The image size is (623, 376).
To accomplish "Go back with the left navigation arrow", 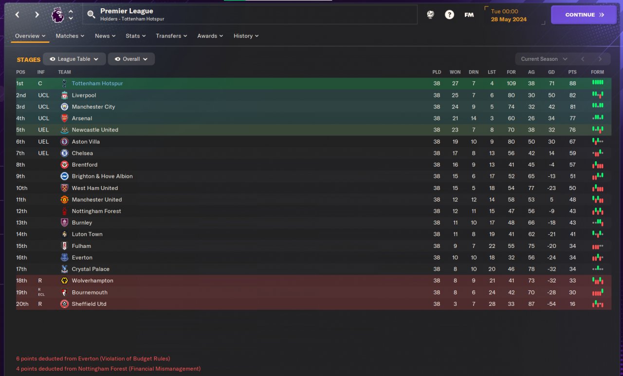I will click(x=18, y=15).
